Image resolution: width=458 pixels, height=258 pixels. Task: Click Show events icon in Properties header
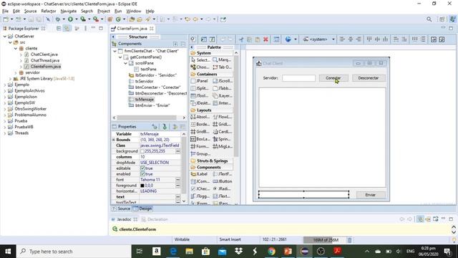[x=165, y=126]
